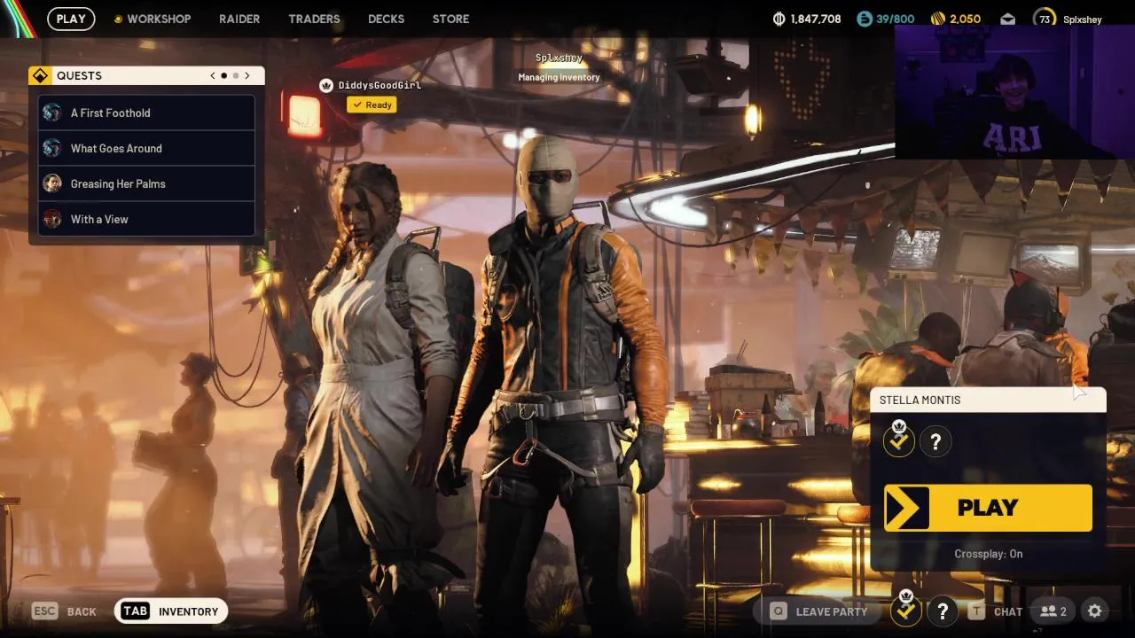Click the trader portrait for With a View
This screenshot has height=638, width=1135.
click(52, 219)
